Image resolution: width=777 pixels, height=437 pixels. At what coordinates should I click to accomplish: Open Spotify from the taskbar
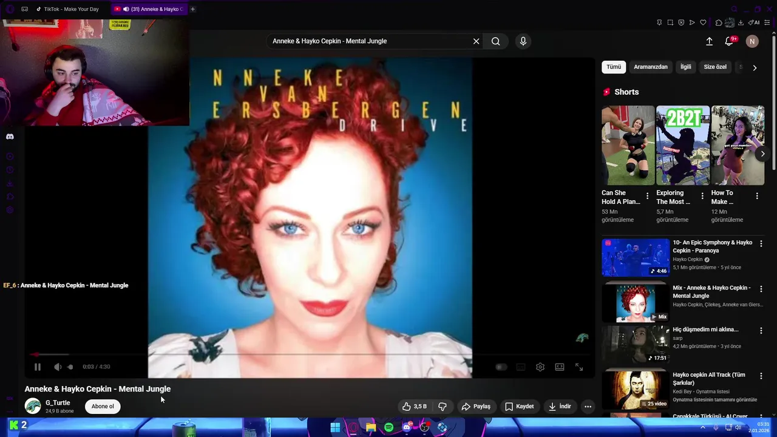click(x=388, y=427)
